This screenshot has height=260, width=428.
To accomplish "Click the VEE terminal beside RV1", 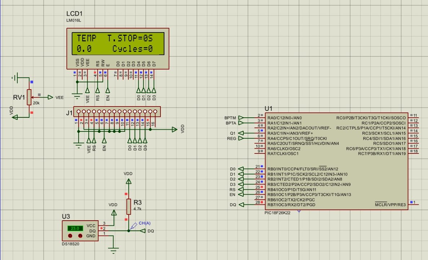I will tap(50, 97).
